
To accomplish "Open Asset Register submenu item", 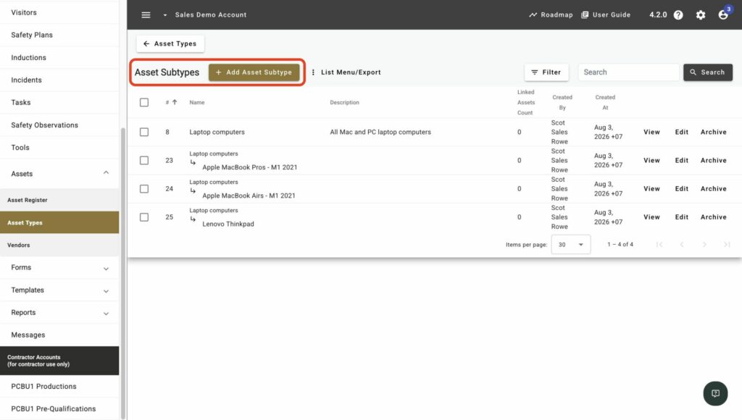I will click(x=59, y=200).
